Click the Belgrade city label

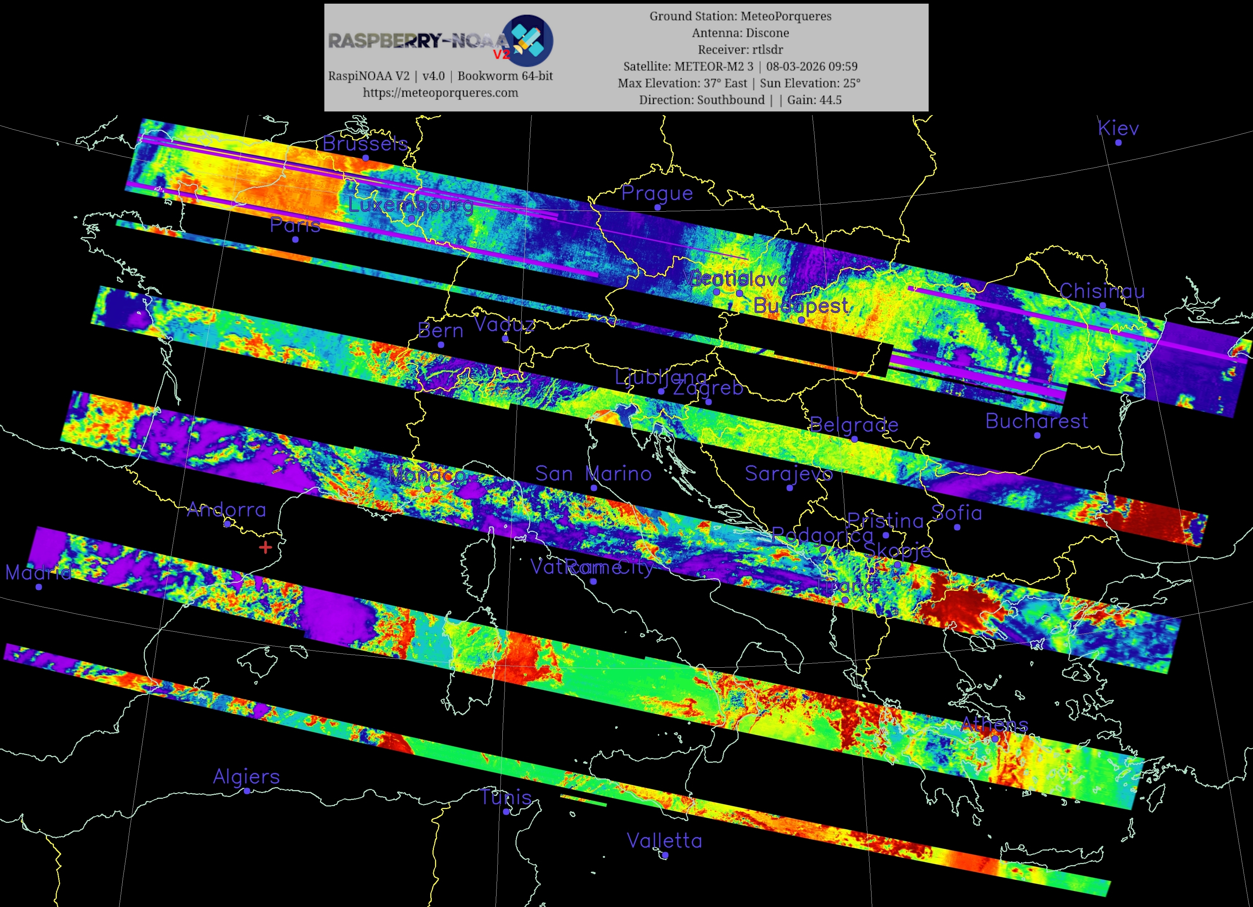(854, 425)
